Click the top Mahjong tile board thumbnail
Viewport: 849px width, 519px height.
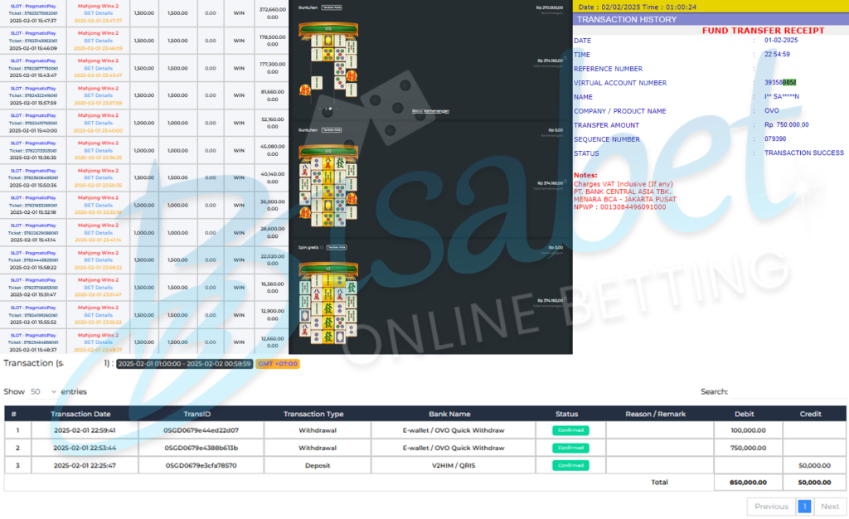click(328, 60)
